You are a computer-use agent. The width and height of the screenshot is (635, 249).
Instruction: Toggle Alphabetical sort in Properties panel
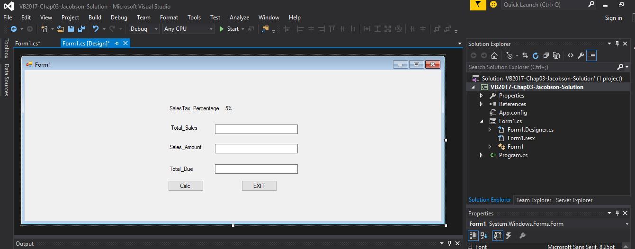click(484, 235)
